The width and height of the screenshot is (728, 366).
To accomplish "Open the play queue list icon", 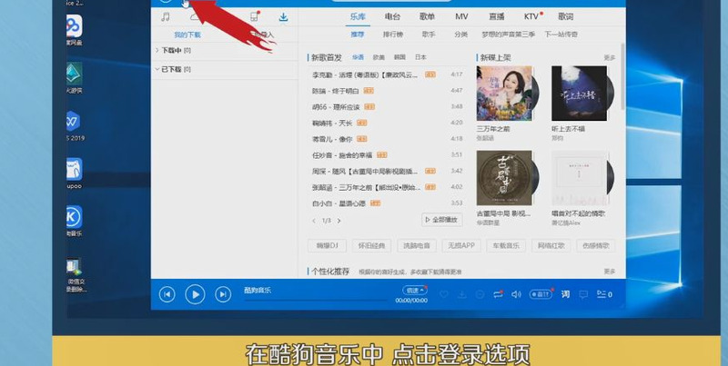I will pos(604,294).
